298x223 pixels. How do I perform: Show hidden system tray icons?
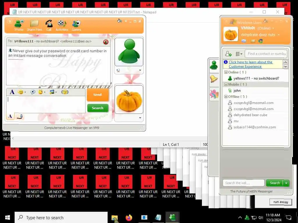click(240, 217)
